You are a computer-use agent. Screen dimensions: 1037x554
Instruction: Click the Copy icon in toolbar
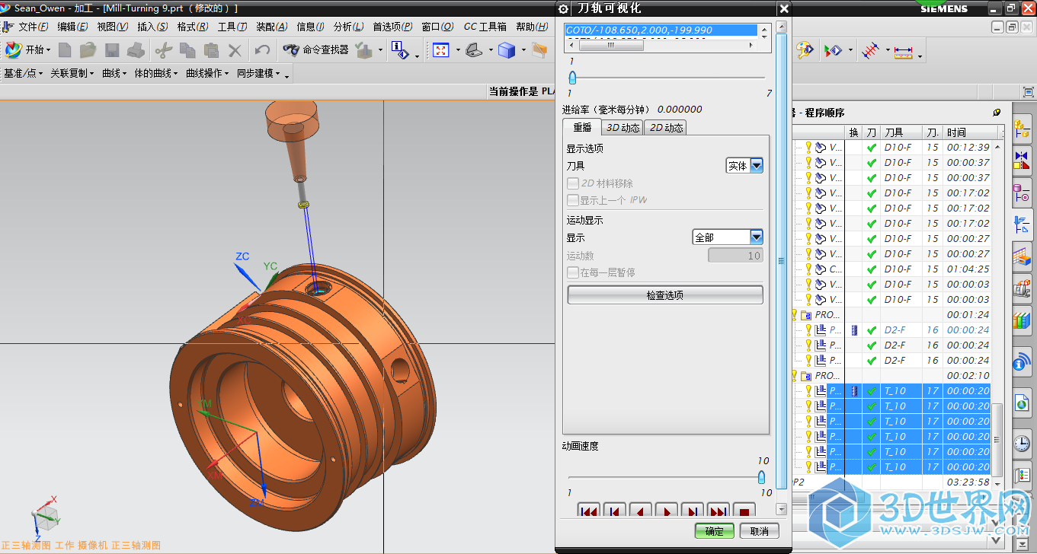tap(187, 50)
